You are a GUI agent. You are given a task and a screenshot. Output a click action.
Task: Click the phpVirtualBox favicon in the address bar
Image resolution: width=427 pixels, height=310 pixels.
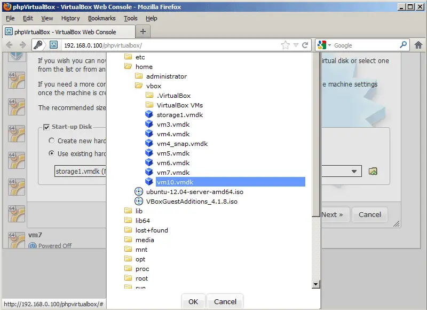tap(54, 45)
